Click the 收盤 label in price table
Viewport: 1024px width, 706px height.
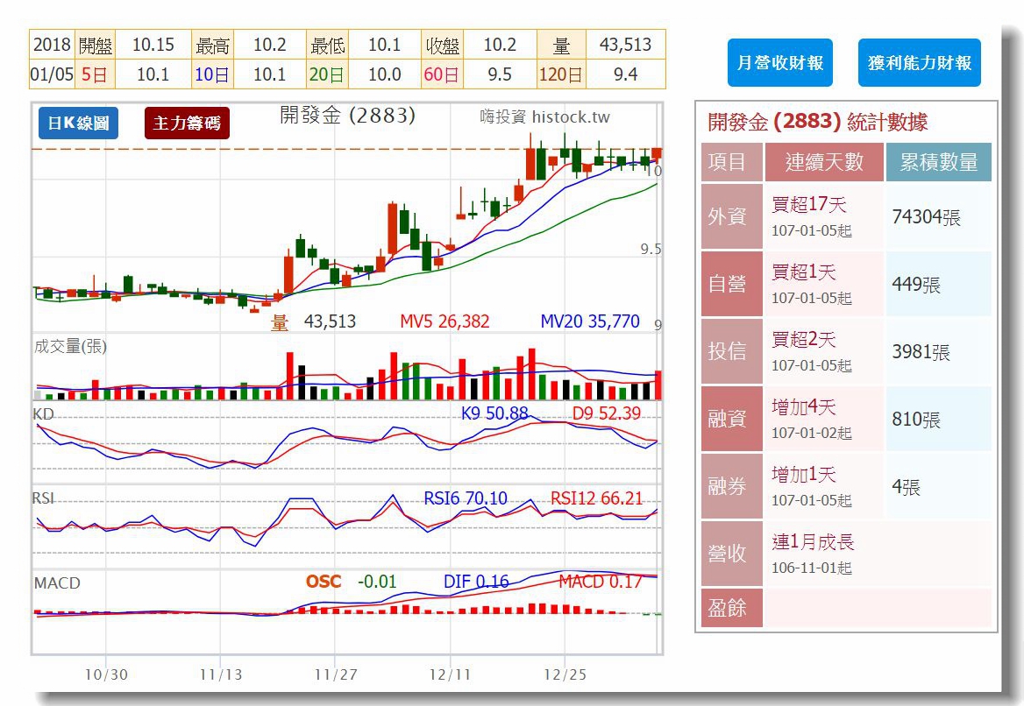pos(443,45)
